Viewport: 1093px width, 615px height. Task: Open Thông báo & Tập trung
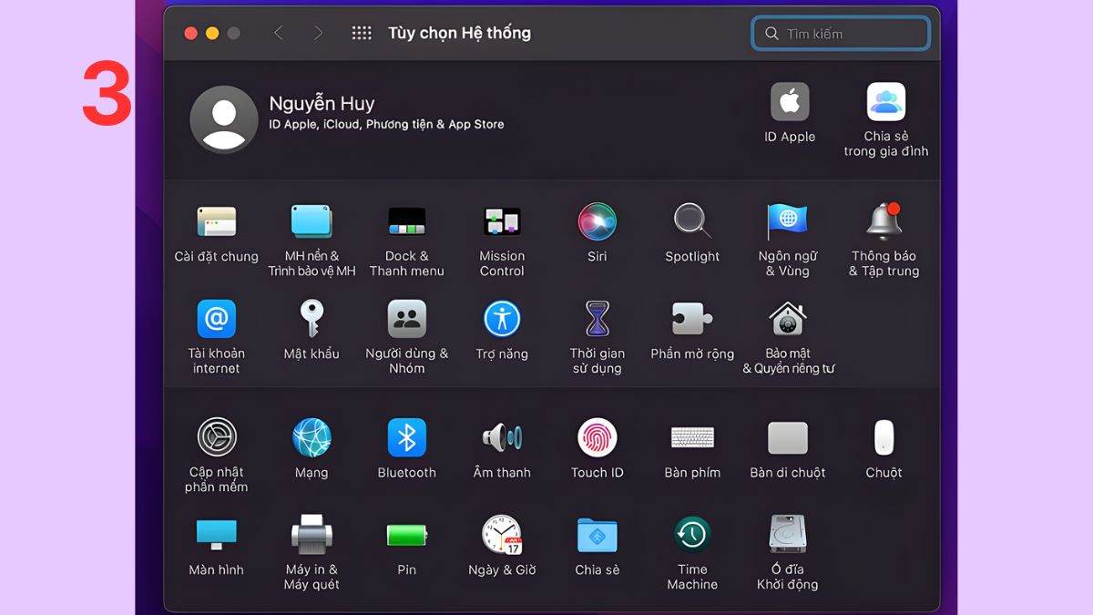point(884,221)
